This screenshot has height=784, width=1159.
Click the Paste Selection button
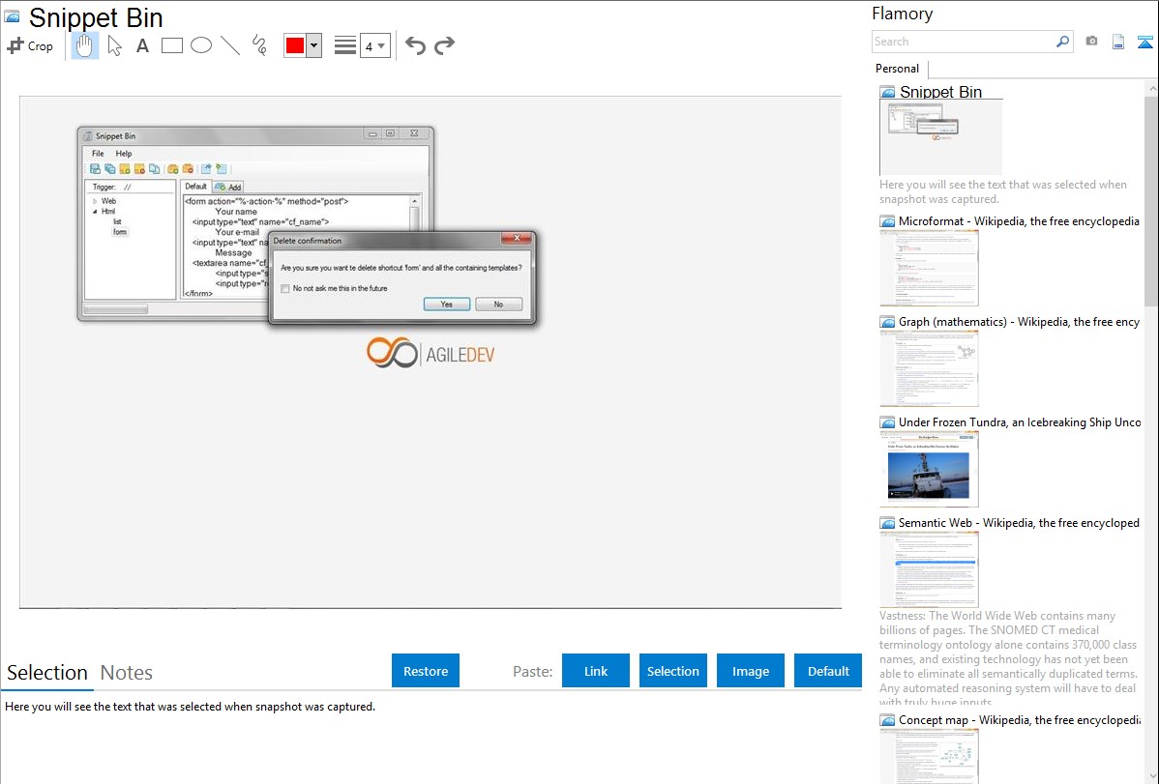click(672, 671)
